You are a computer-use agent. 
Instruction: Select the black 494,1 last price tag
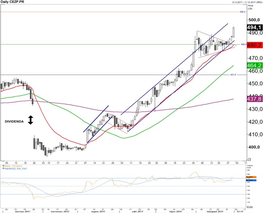click(x=255, y=27)
